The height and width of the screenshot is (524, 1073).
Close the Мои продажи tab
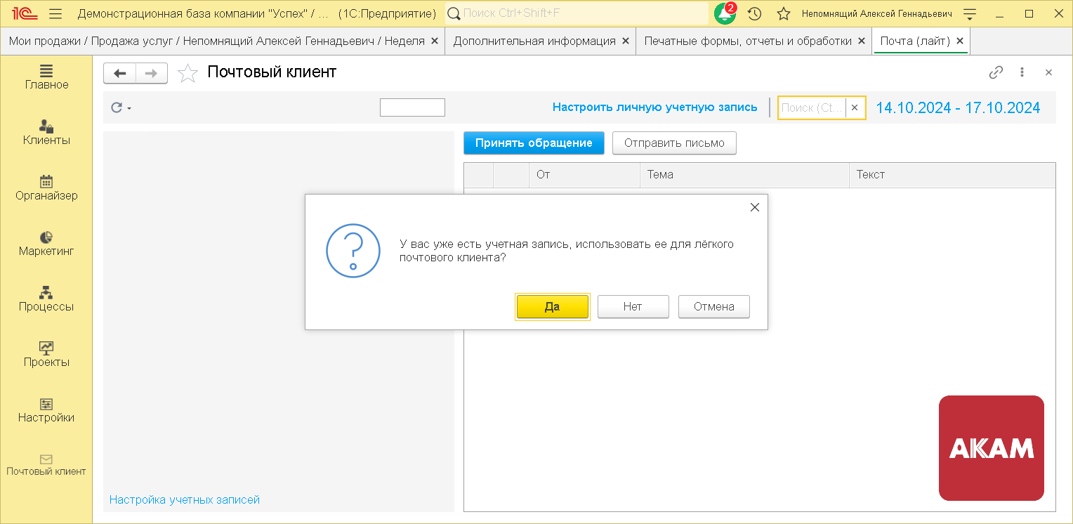pyautogui.click(x=434, y=41)
